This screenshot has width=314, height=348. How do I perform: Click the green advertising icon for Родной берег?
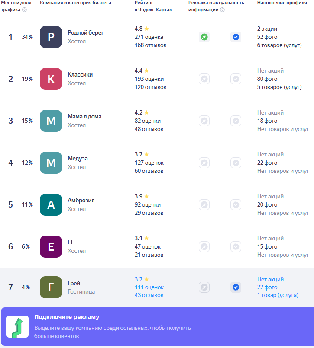204,37
